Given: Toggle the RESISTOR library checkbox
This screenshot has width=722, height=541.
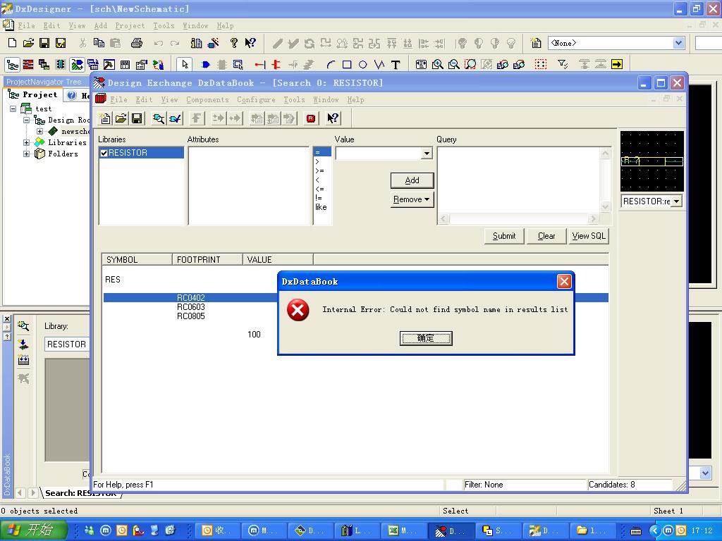Looking at the screenshot, I should 104,153.
